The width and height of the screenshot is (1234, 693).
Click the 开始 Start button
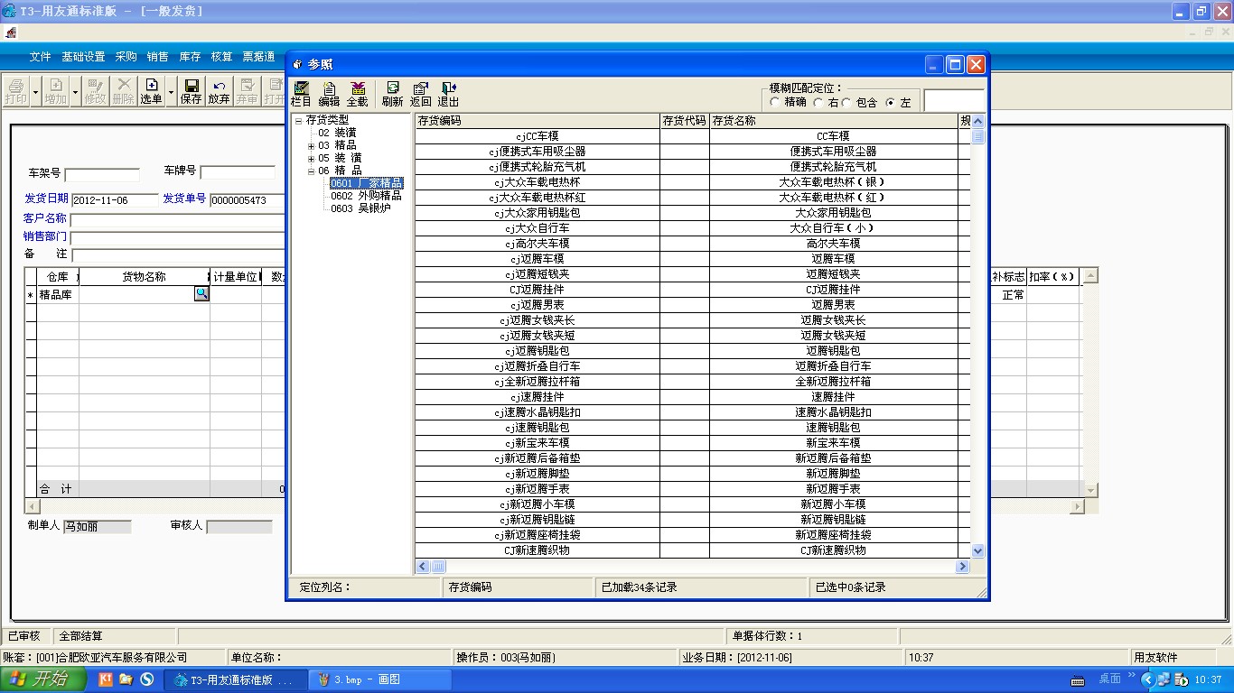42,679
